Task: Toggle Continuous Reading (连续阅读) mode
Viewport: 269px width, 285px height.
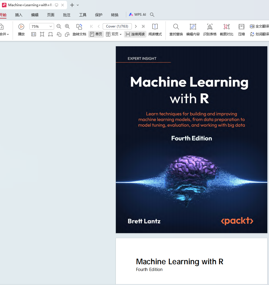Action: [x=135, y=34]
